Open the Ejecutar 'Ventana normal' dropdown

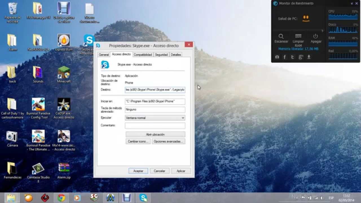[x=155, y=118]
